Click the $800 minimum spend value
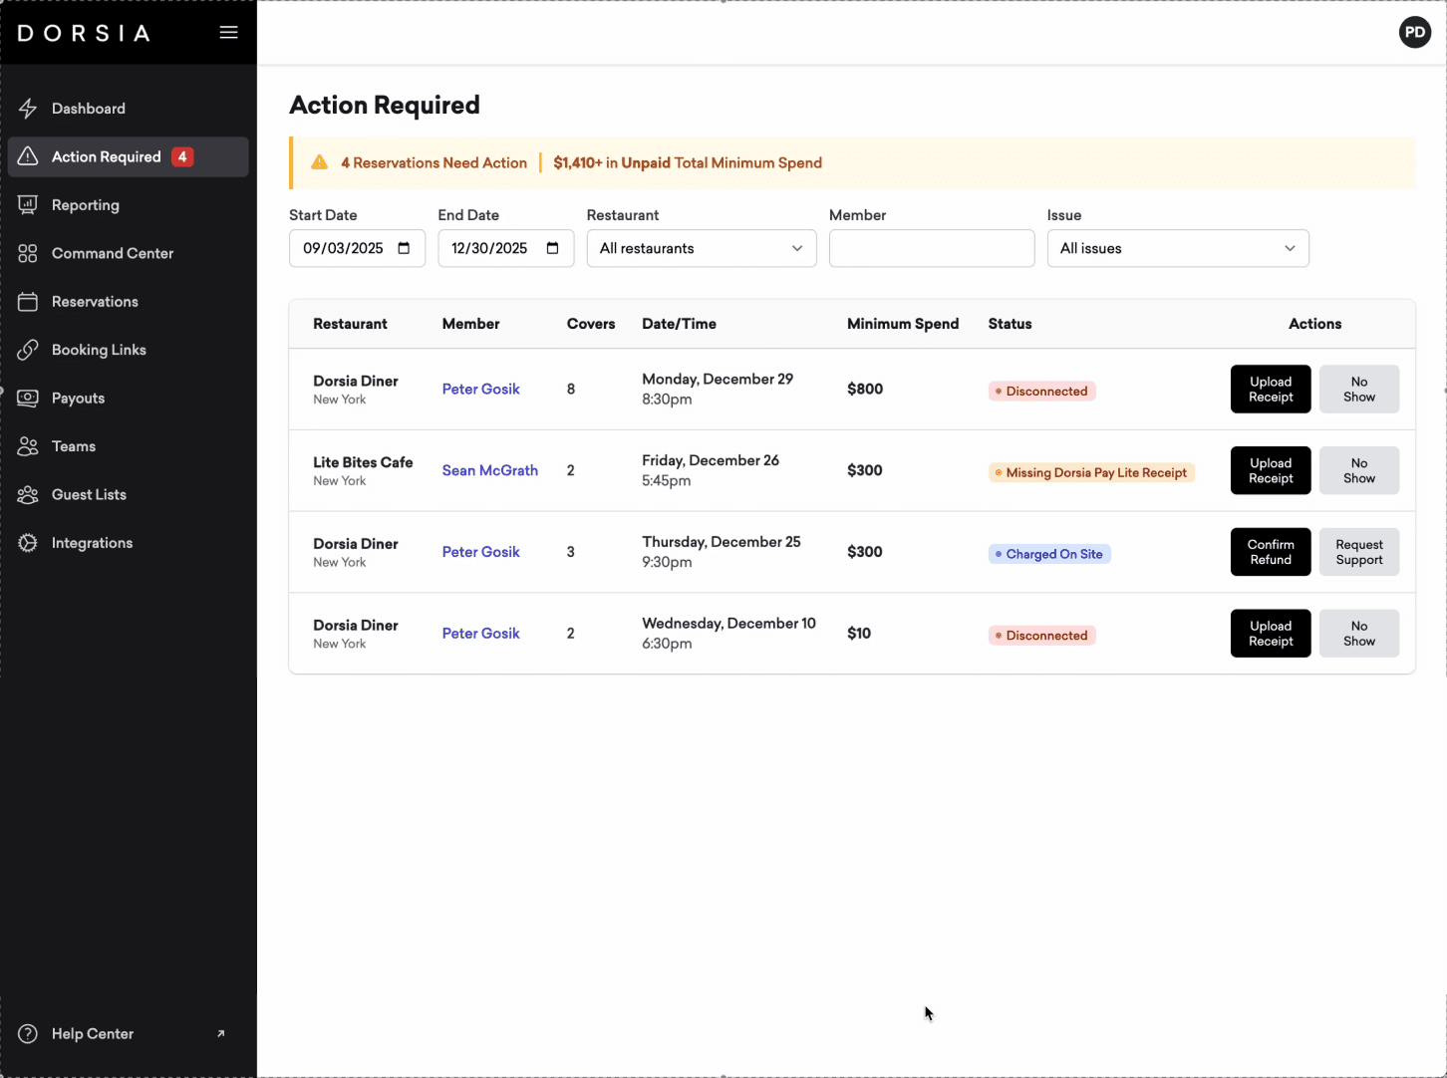The image size is (1447, 1078). (x=865, y=389)
